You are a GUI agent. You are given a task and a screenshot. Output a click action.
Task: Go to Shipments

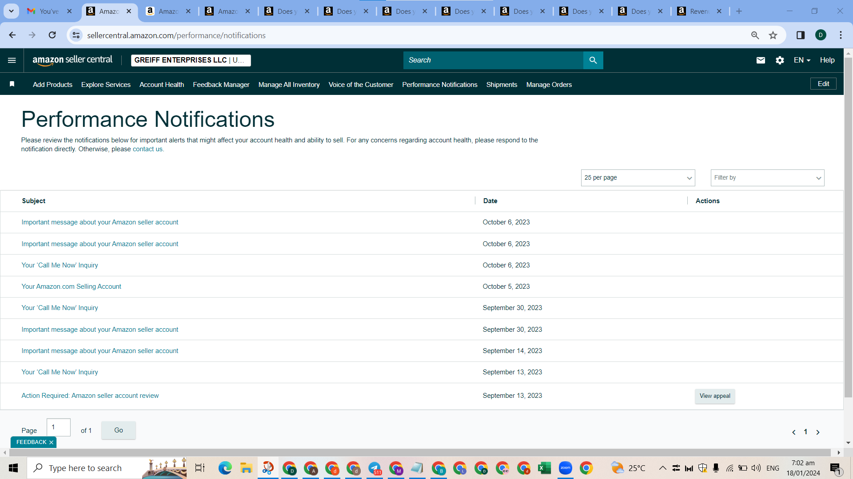pos(502,85)
